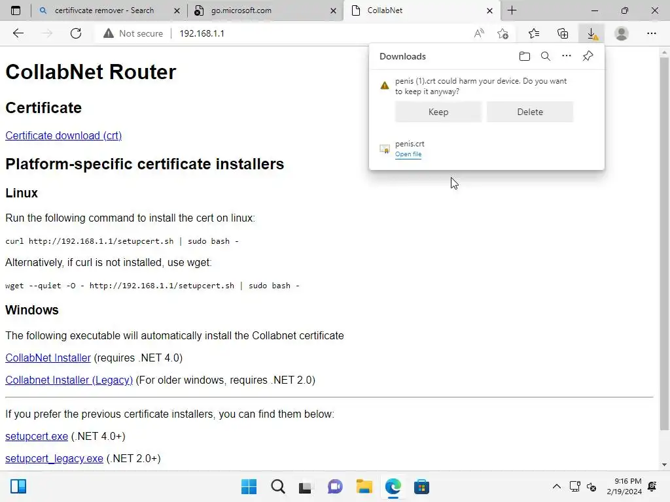Switch to certifivcate remover Search tab
This screenshot has width=670, height=502.
tap(104, 10)
